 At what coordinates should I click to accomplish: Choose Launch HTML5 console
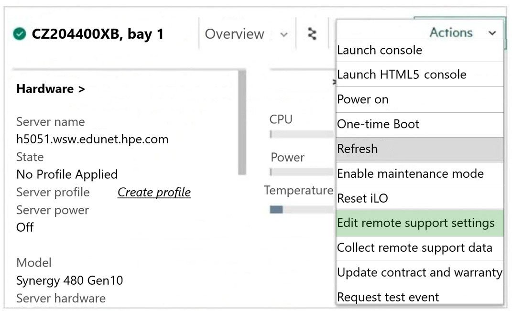pos(420,75)
